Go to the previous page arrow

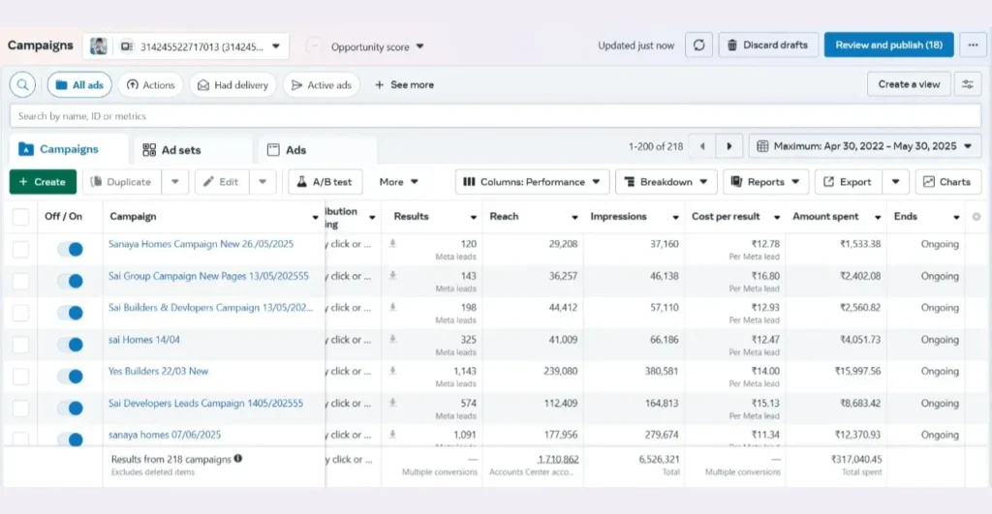(702, 146)
